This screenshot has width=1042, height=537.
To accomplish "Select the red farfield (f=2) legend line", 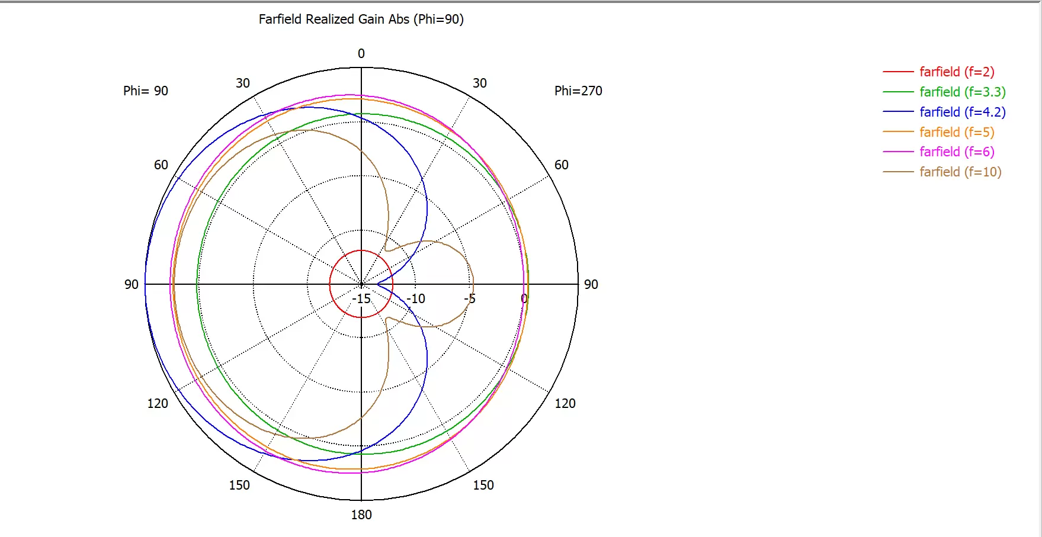I will click(898, 72).
